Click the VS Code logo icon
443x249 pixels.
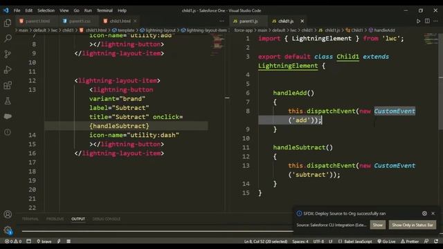[x=6, y=10]
